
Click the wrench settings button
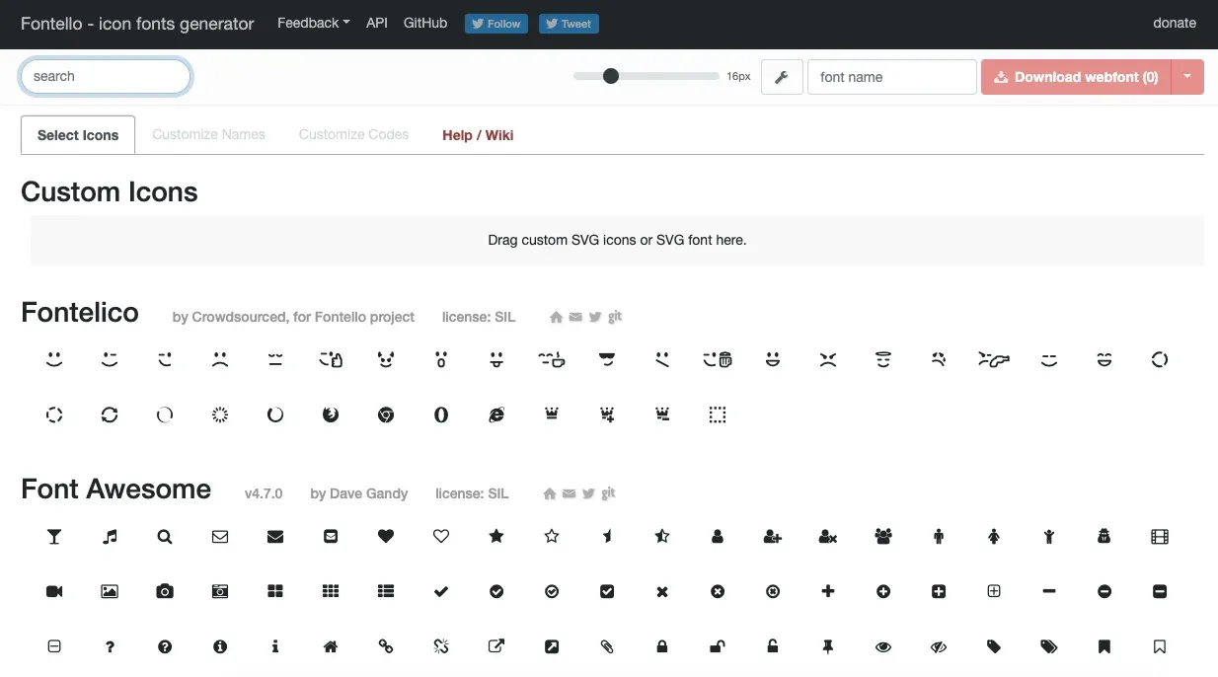(781, 77)
